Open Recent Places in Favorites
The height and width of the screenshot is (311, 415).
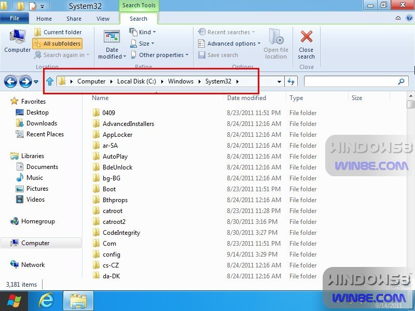[40, 134]
